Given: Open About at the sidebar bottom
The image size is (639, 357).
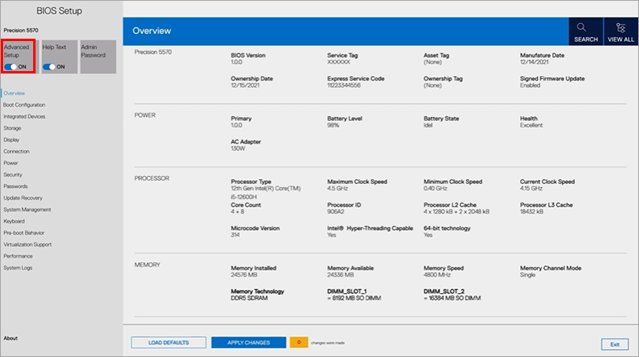Looking at the screenshot, I should (10, 338).
